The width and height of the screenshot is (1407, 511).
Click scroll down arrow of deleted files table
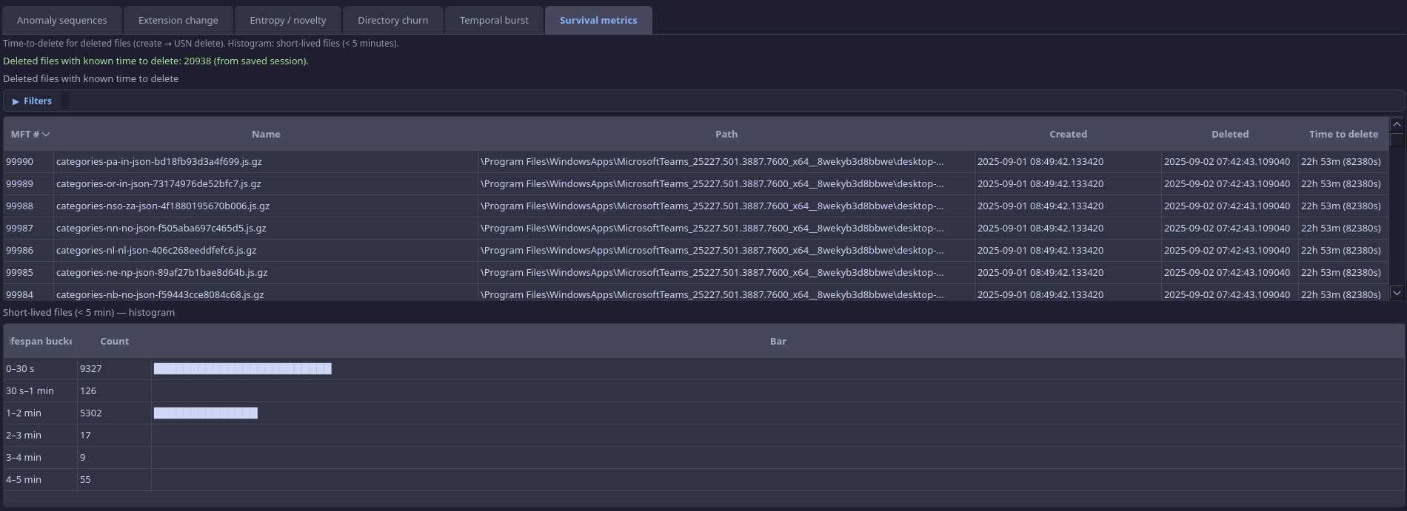[1397, 293]
